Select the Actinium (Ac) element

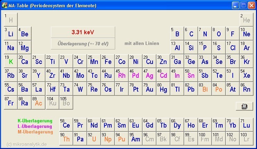point(38,103)
